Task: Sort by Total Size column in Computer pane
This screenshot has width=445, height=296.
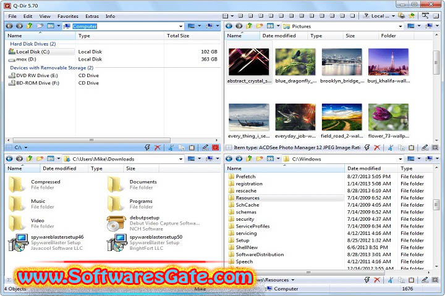Action: pyautogui.click(x=192, y=36)
